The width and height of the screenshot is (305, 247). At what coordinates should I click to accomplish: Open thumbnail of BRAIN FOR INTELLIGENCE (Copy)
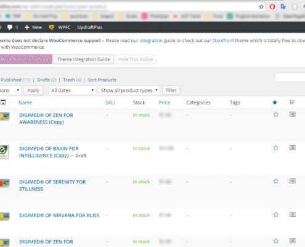click(x=4, y=152)
